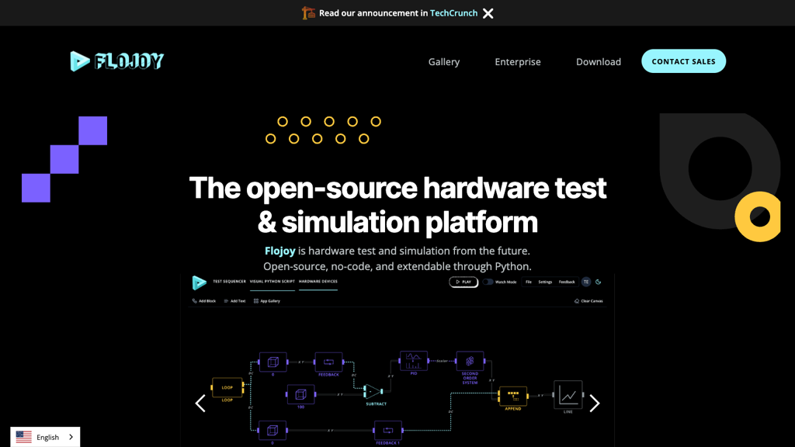This screenshot has width=795, height=447.
Task: Select the Line chart block
Action: pyautogui.click(x=568, y=394)
